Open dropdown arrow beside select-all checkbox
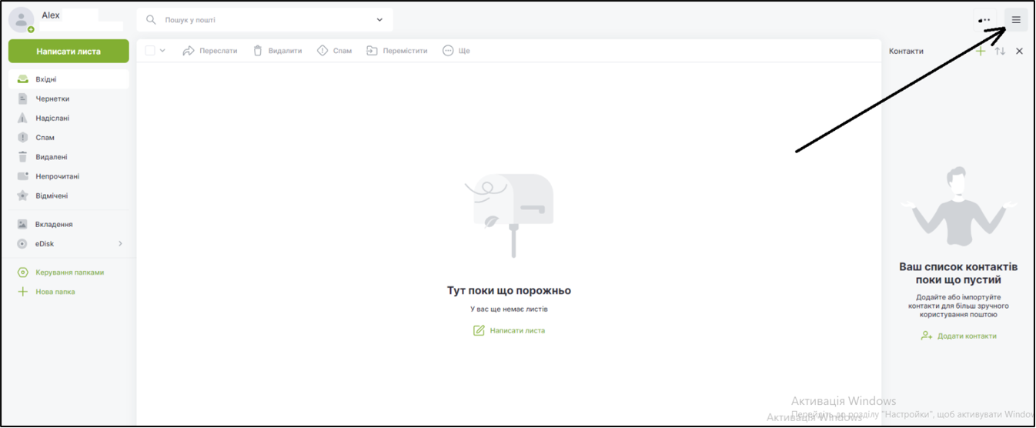 coord(162,51)
